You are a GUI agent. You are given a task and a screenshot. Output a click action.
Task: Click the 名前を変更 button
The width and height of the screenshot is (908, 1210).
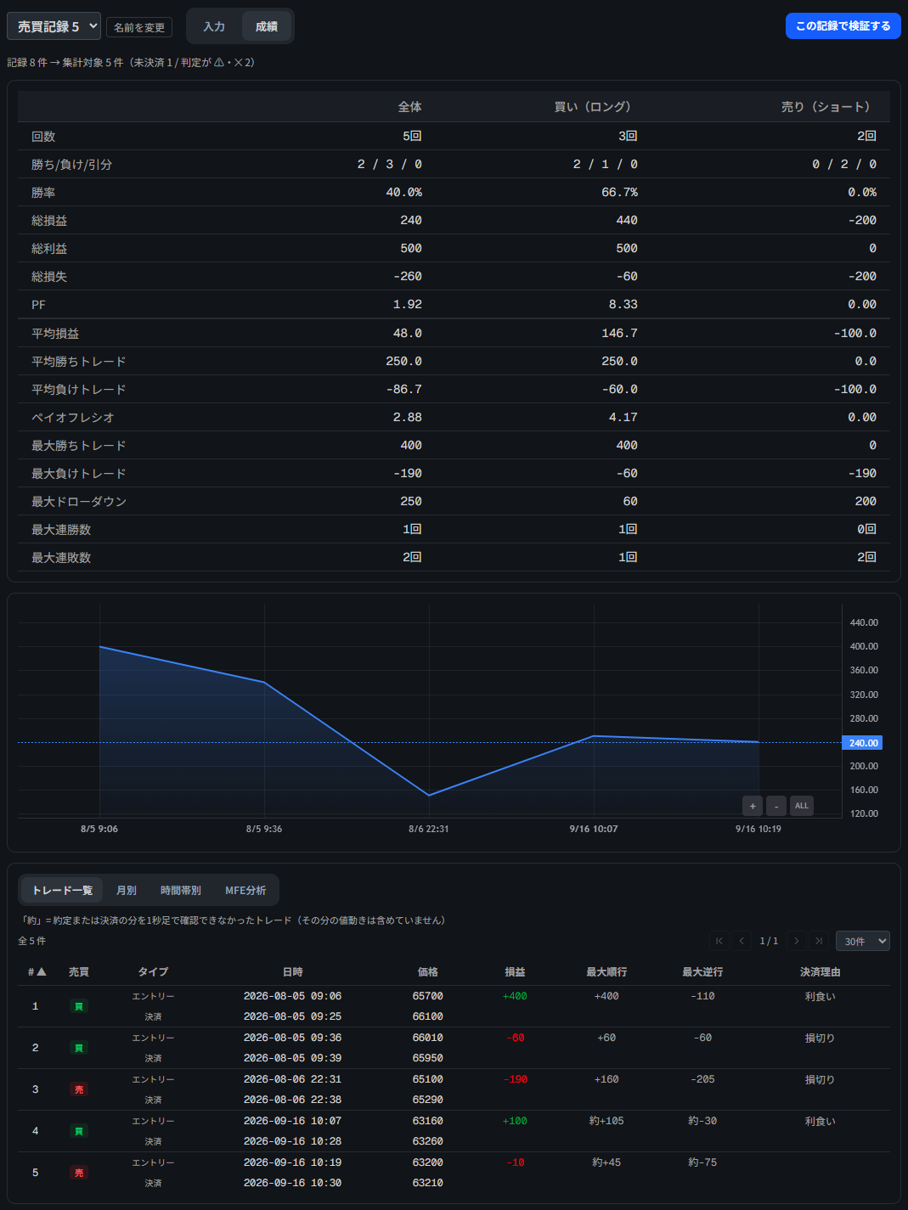pos(139,27)
